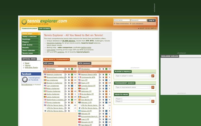Open draw icon for Haag 2 ITF
This screenshot has height=126, width=201.
[100, 83]
